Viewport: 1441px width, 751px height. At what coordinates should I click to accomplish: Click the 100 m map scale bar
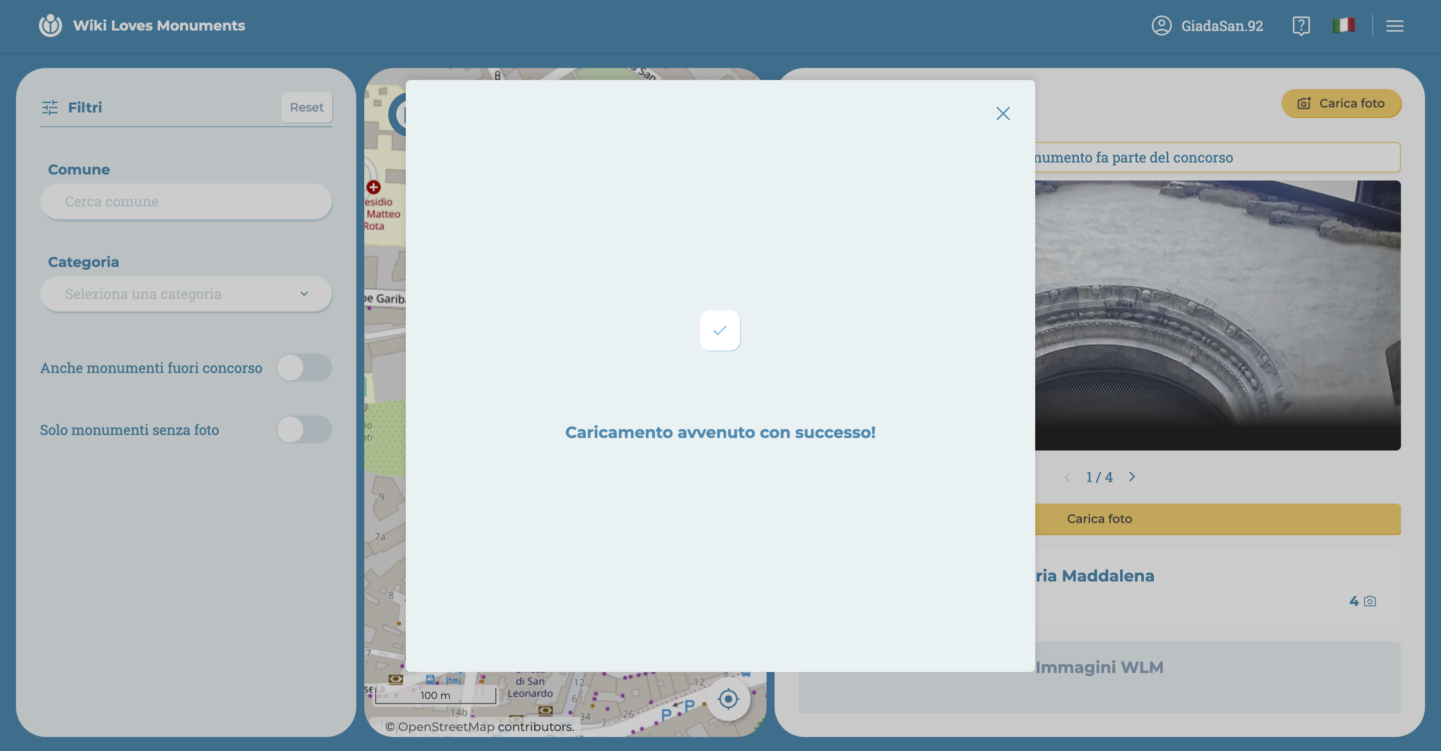tap(435, 695)
